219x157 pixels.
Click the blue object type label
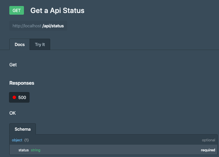(17, 140)
